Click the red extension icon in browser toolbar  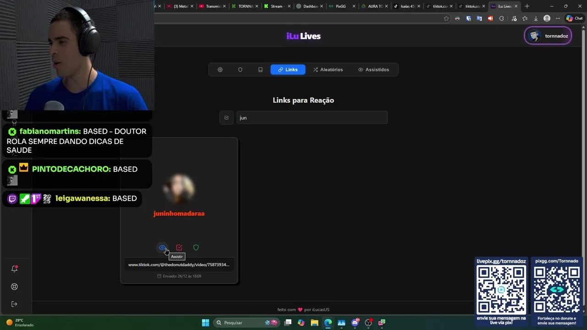coord(490,18)
